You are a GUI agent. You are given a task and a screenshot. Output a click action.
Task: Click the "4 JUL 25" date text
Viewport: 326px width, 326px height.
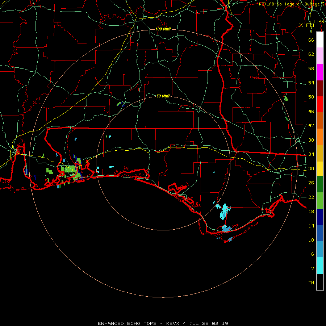click(x=196, y=323)
